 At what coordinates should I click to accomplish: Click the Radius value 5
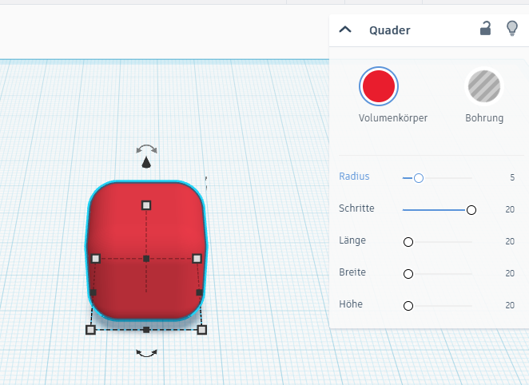click(512, 177)
